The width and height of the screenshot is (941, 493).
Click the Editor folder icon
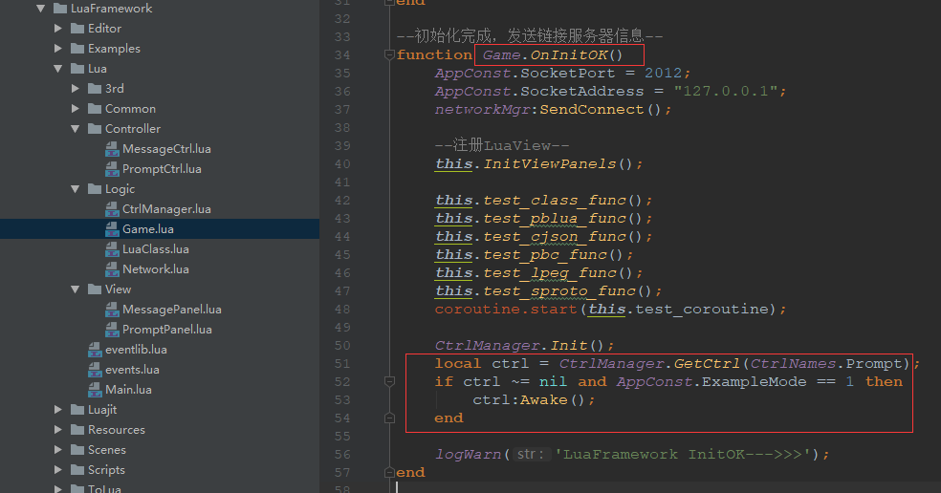[77, 29]
